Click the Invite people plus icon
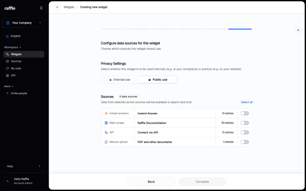Image resolution: width=306 pixels, height=191 pixels. tap(7, 93)
